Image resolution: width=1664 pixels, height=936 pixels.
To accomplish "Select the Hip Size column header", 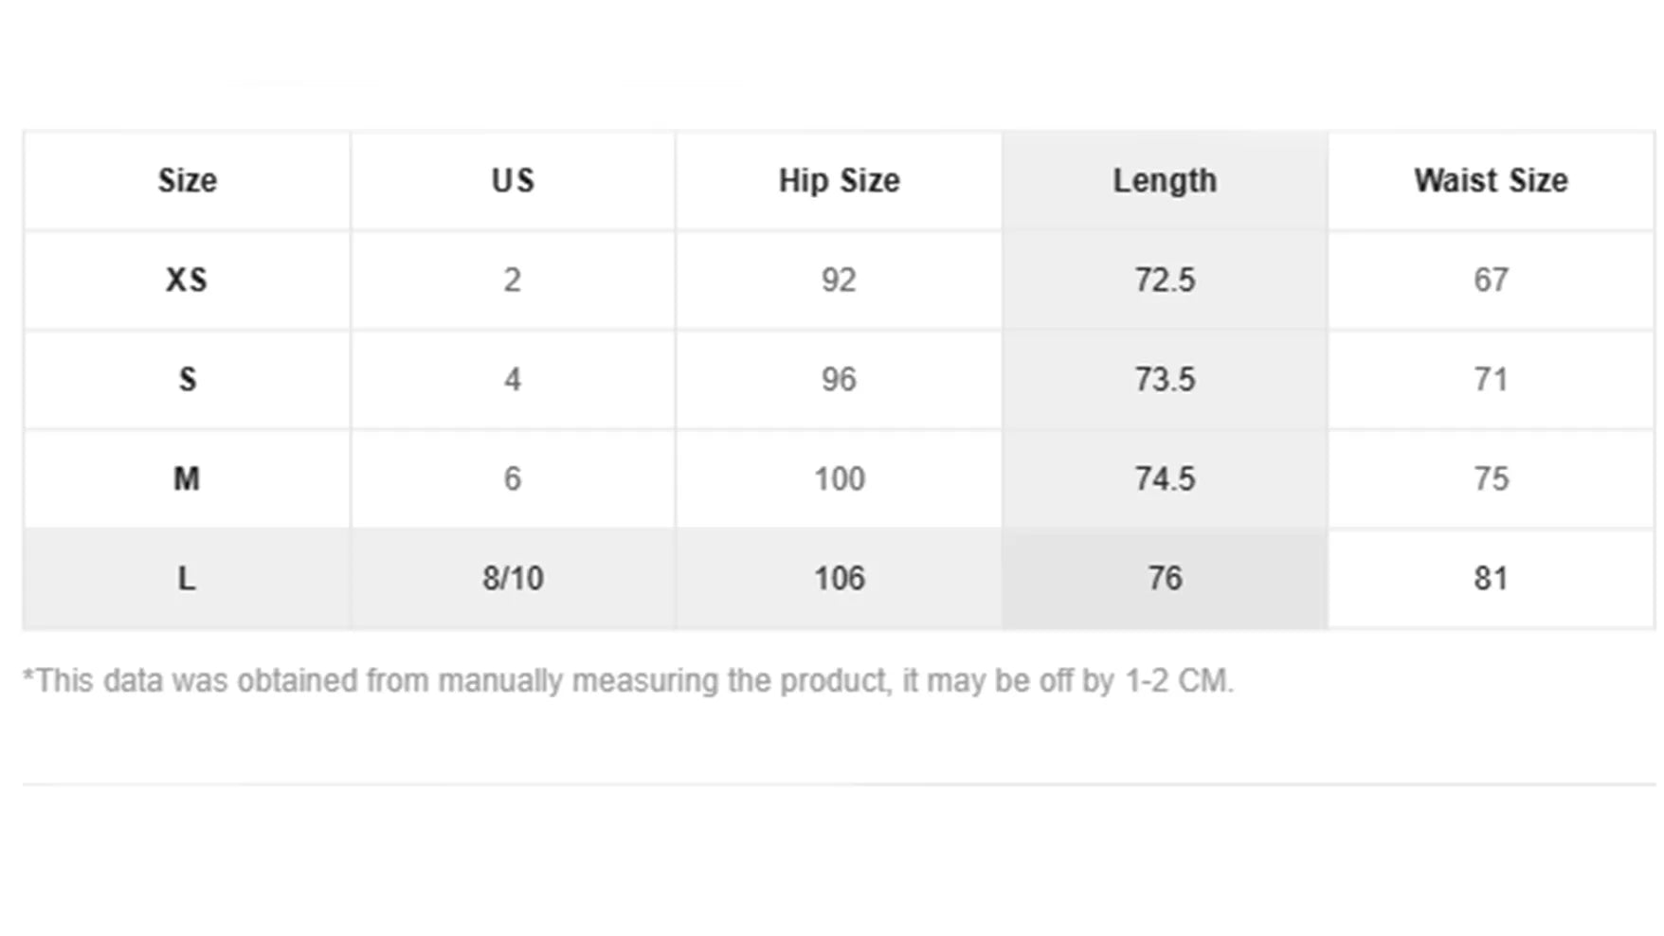I will click(839, 180).
